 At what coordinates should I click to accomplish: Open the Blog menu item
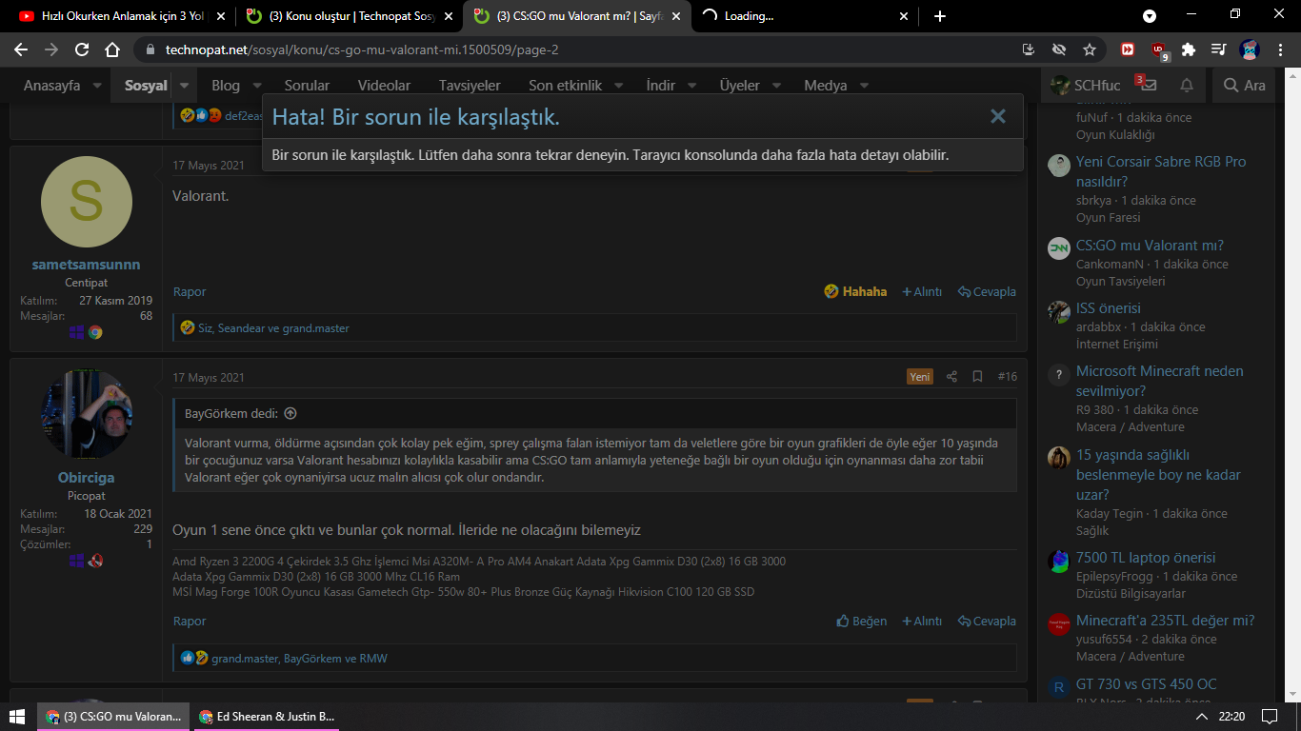click(x=226, y=86)
